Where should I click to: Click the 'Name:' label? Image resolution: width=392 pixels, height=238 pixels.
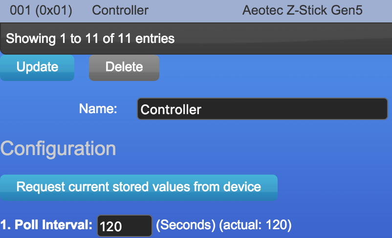click(x=98, y=109)
